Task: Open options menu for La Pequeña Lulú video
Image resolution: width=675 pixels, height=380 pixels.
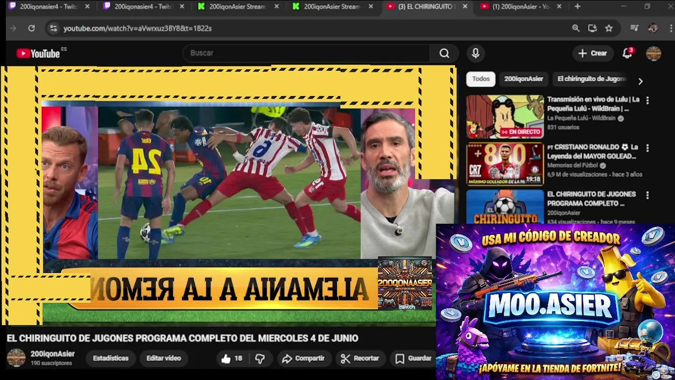Action: tap(647, 100)
